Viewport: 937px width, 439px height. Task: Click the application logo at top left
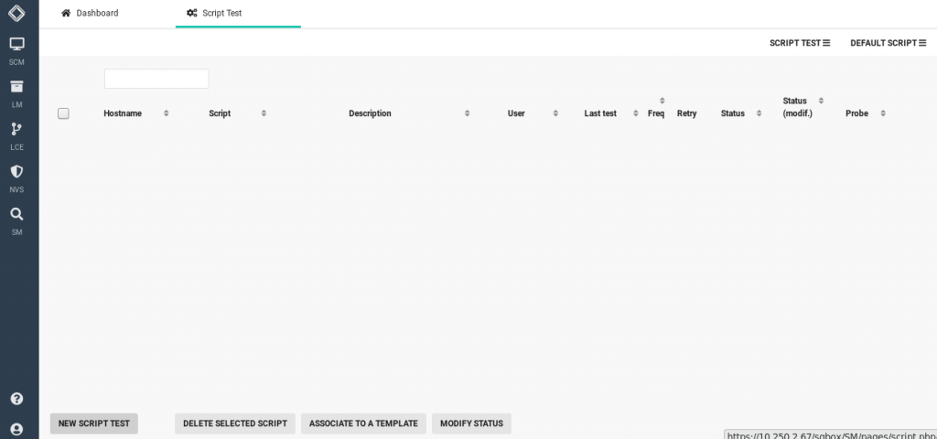point(17,13)
